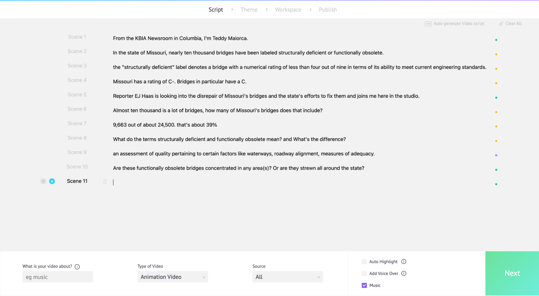Enable the Auto Highlight checkbox

click(x=364, y=262)
